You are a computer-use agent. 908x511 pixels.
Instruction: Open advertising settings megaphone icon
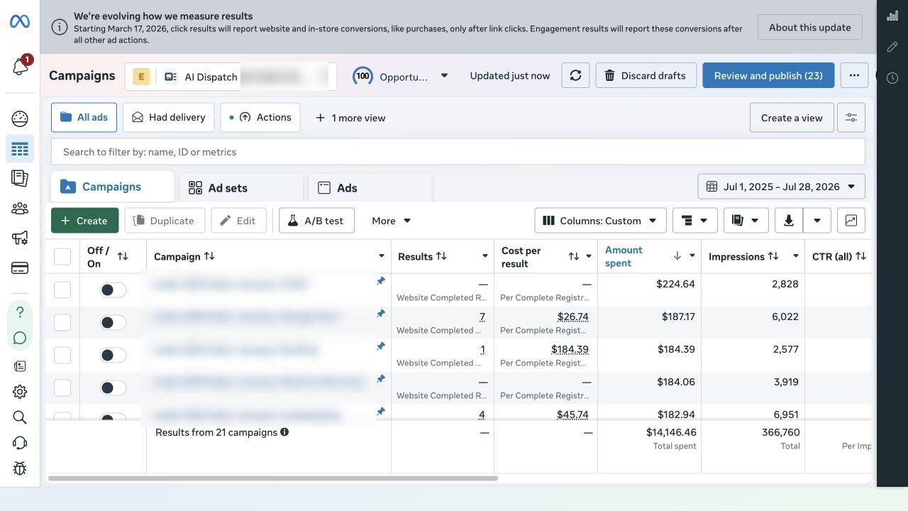[x=20, y=238]
